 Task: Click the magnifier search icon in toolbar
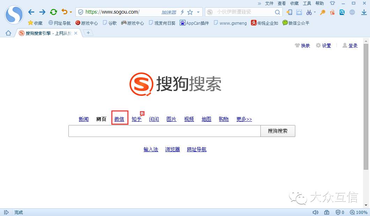[x=277, y=12]
